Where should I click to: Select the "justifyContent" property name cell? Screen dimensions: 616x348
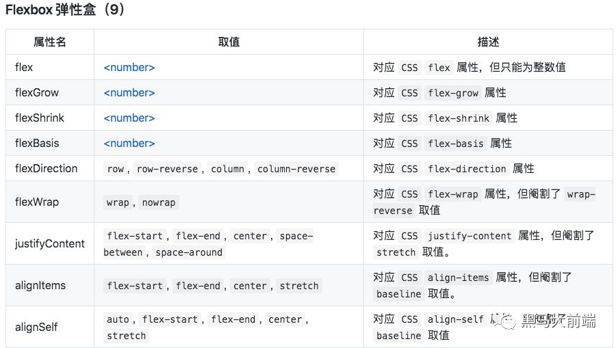(50, 244)
